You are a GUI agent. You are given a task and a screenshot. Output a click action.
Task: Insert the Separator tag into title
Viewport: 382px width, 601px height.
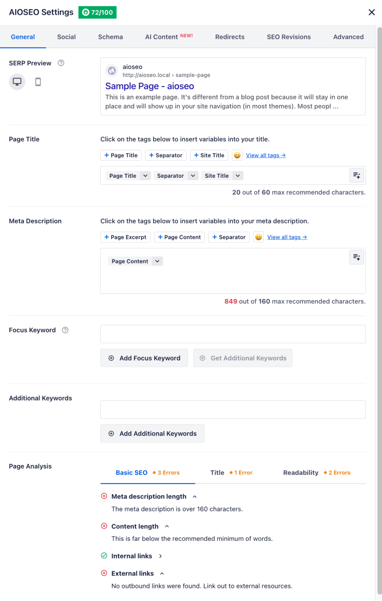click(166, 155)
